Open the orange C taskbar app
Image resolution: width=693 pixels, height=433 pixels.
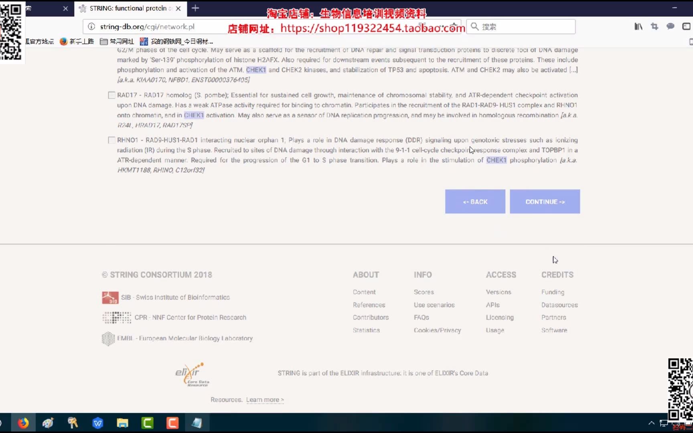[172, 423]
